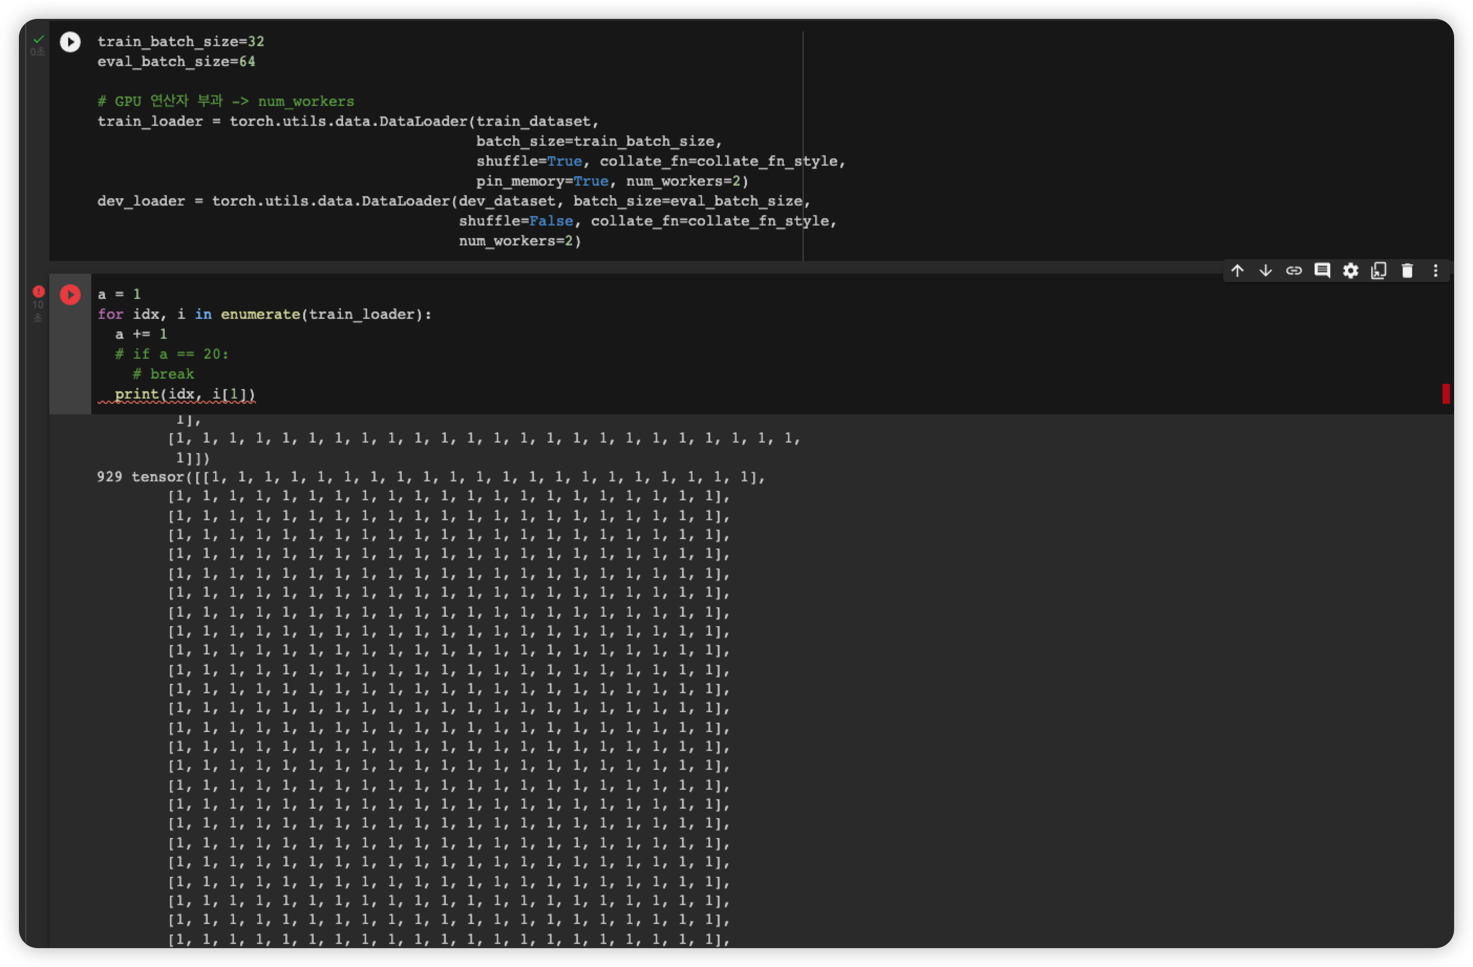Stop the running enumerate loop cell
This screenshot has height=967, width=1473.
70,295
